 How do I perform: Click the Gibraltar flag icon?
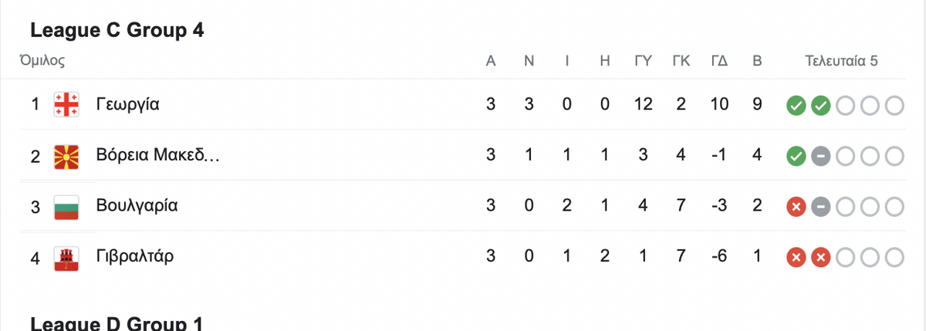point(66,257)
